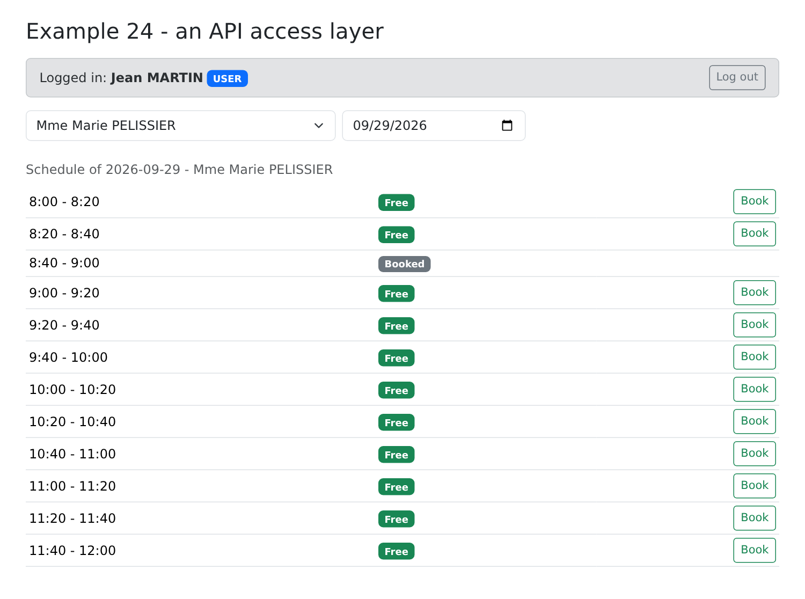Book the 9:00 - 9:20 slot
Image resolution: width=805 pixels, height=599 pixels.
coord(754,293)
